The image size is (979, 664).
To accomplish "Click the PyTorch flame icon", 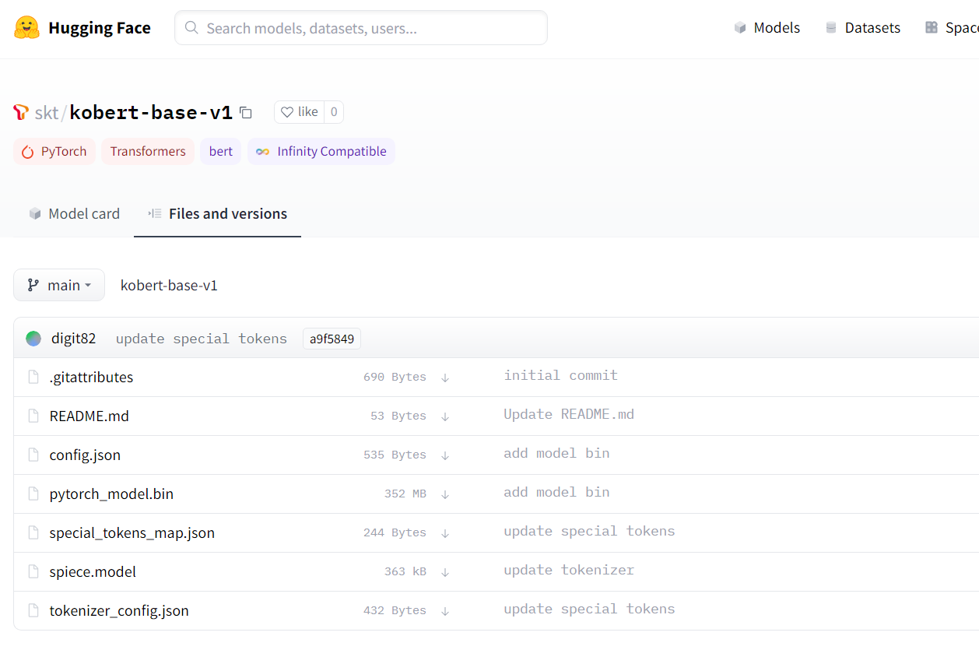I will point(28,152).
